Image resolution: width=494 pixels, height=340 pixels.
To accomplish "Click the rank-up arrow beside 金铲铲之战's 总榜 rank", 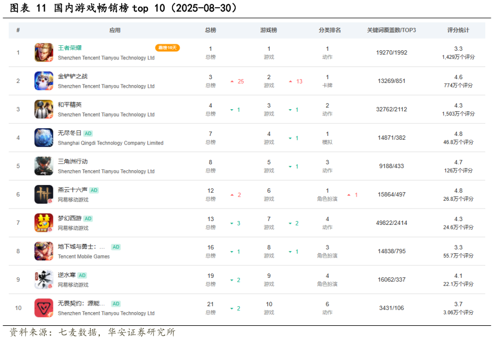I will pos(233,81).
